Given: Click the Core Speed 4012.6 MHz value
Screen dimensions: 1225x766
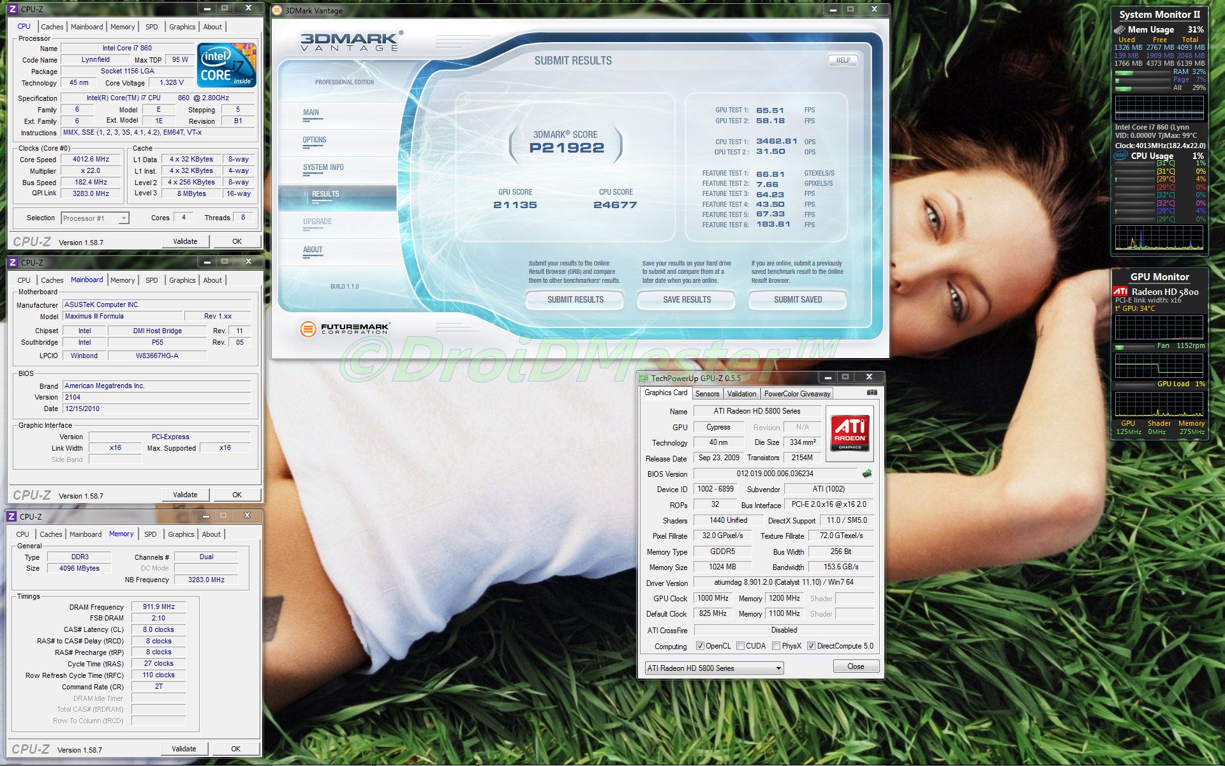Looking at the screenshot, I should click(91, 160).
